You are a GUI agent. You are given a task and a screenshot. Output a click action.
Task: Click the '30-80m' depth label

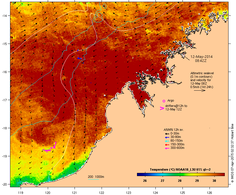coord(176,137)
